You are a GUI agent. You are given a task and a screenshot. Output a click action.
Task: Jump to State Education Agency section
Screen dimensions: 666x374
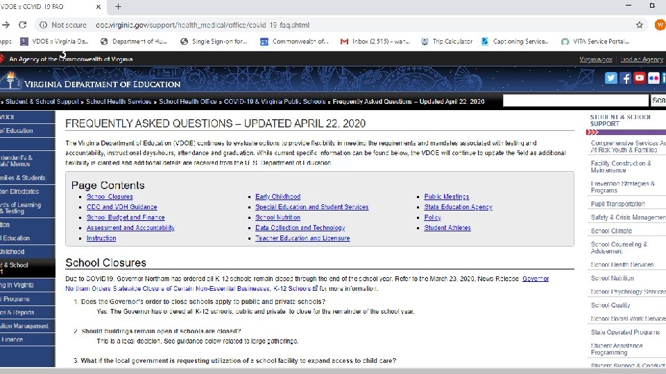click(x=458, y=207)
